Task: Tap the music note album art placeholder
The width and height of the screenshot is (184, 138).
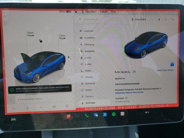Action: coord(11,100)
